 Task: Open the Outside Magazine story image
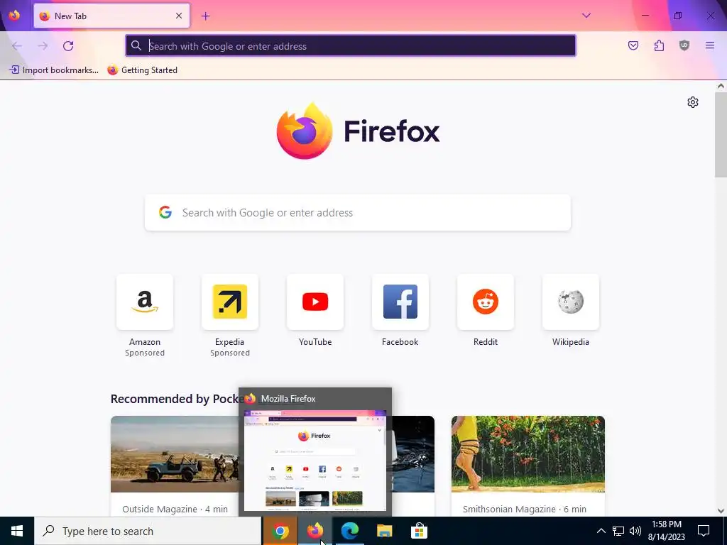click(x=175, y=453)
